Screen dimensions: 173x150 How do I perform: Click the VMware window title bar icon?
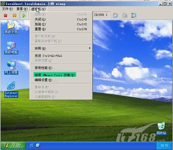[3, 4]
